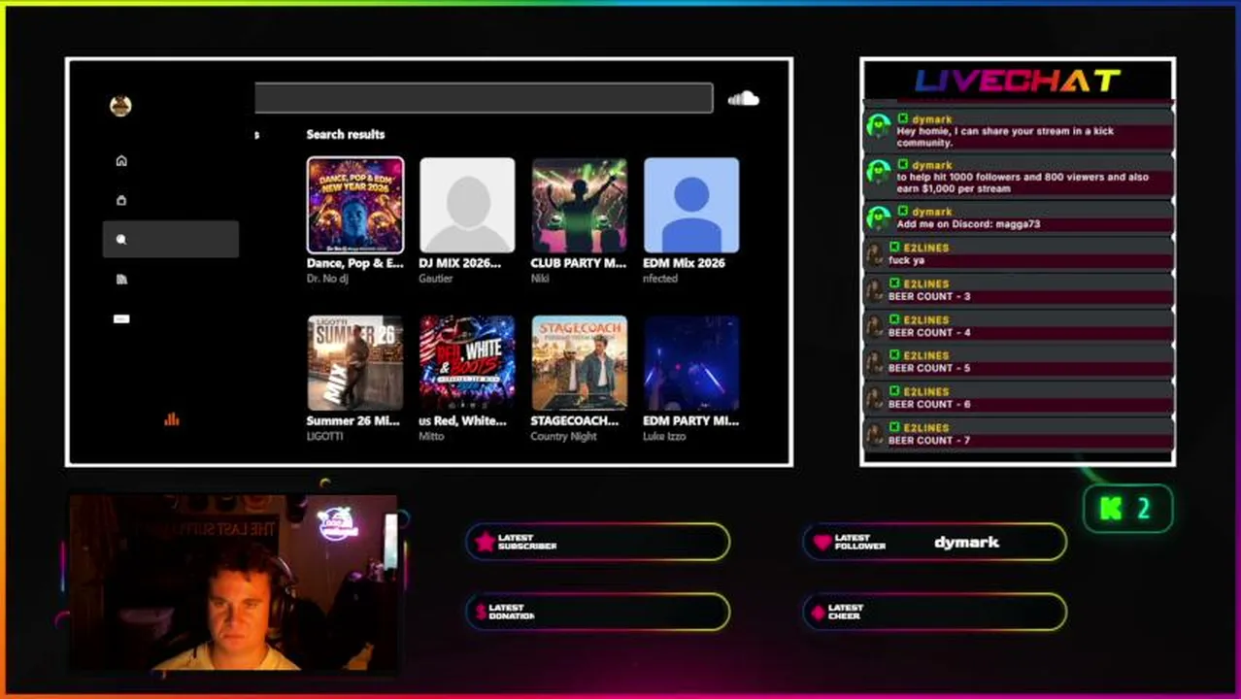Open artist 'LIGOTTI'

click(324, 437)
